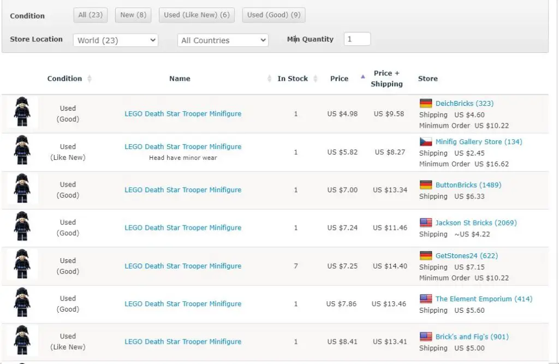Sort by Name column arrows

(269, 79)
